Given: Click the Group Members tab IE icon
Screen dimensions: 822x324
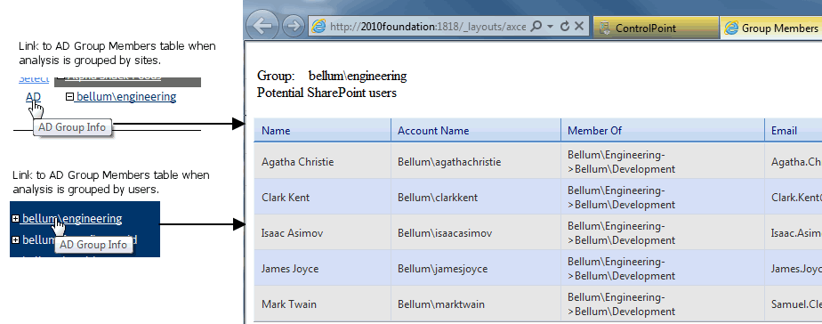Looking at the screenshot, I should pyautogui.click(x=730, y=28).
